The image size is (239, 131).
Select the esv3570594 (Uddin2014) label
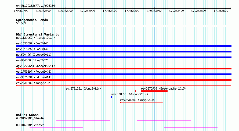point(34,77)
